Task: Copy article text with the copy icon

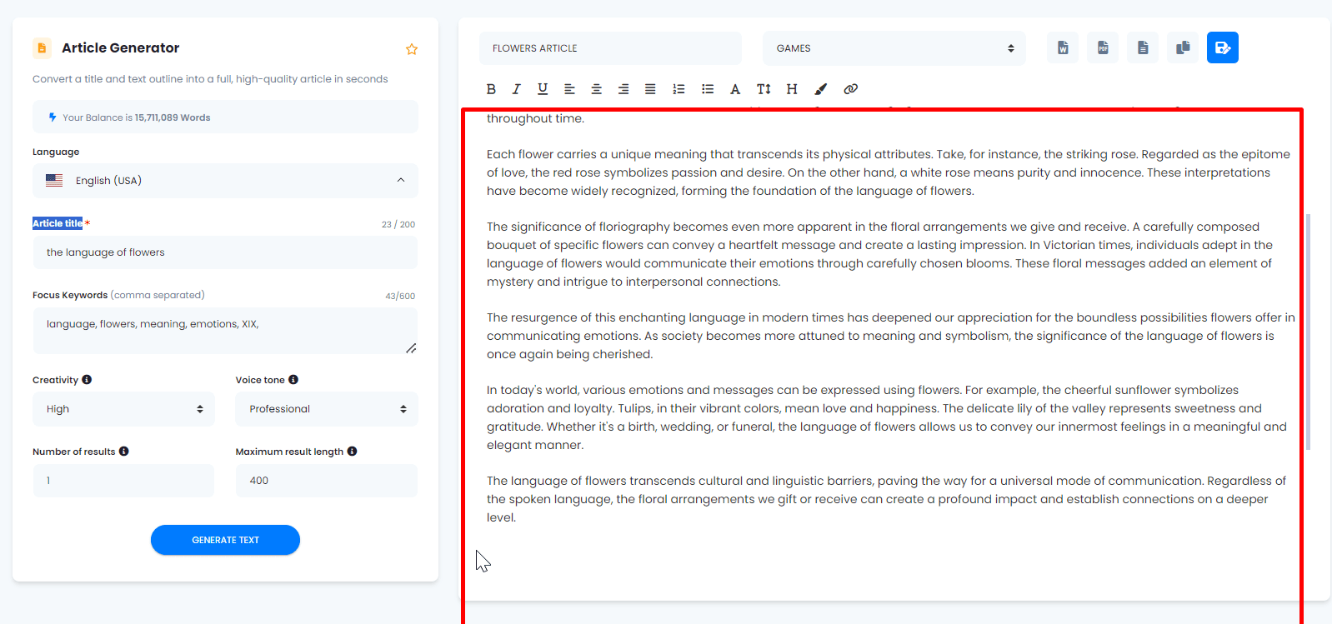Action: [1183, 47]
